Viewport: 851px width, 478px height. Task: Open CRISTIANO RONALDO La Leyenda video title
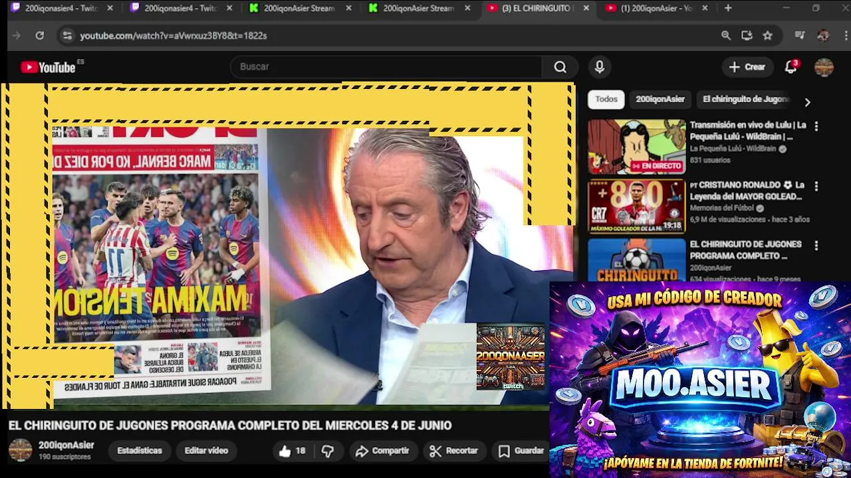[x=747, y=191]
